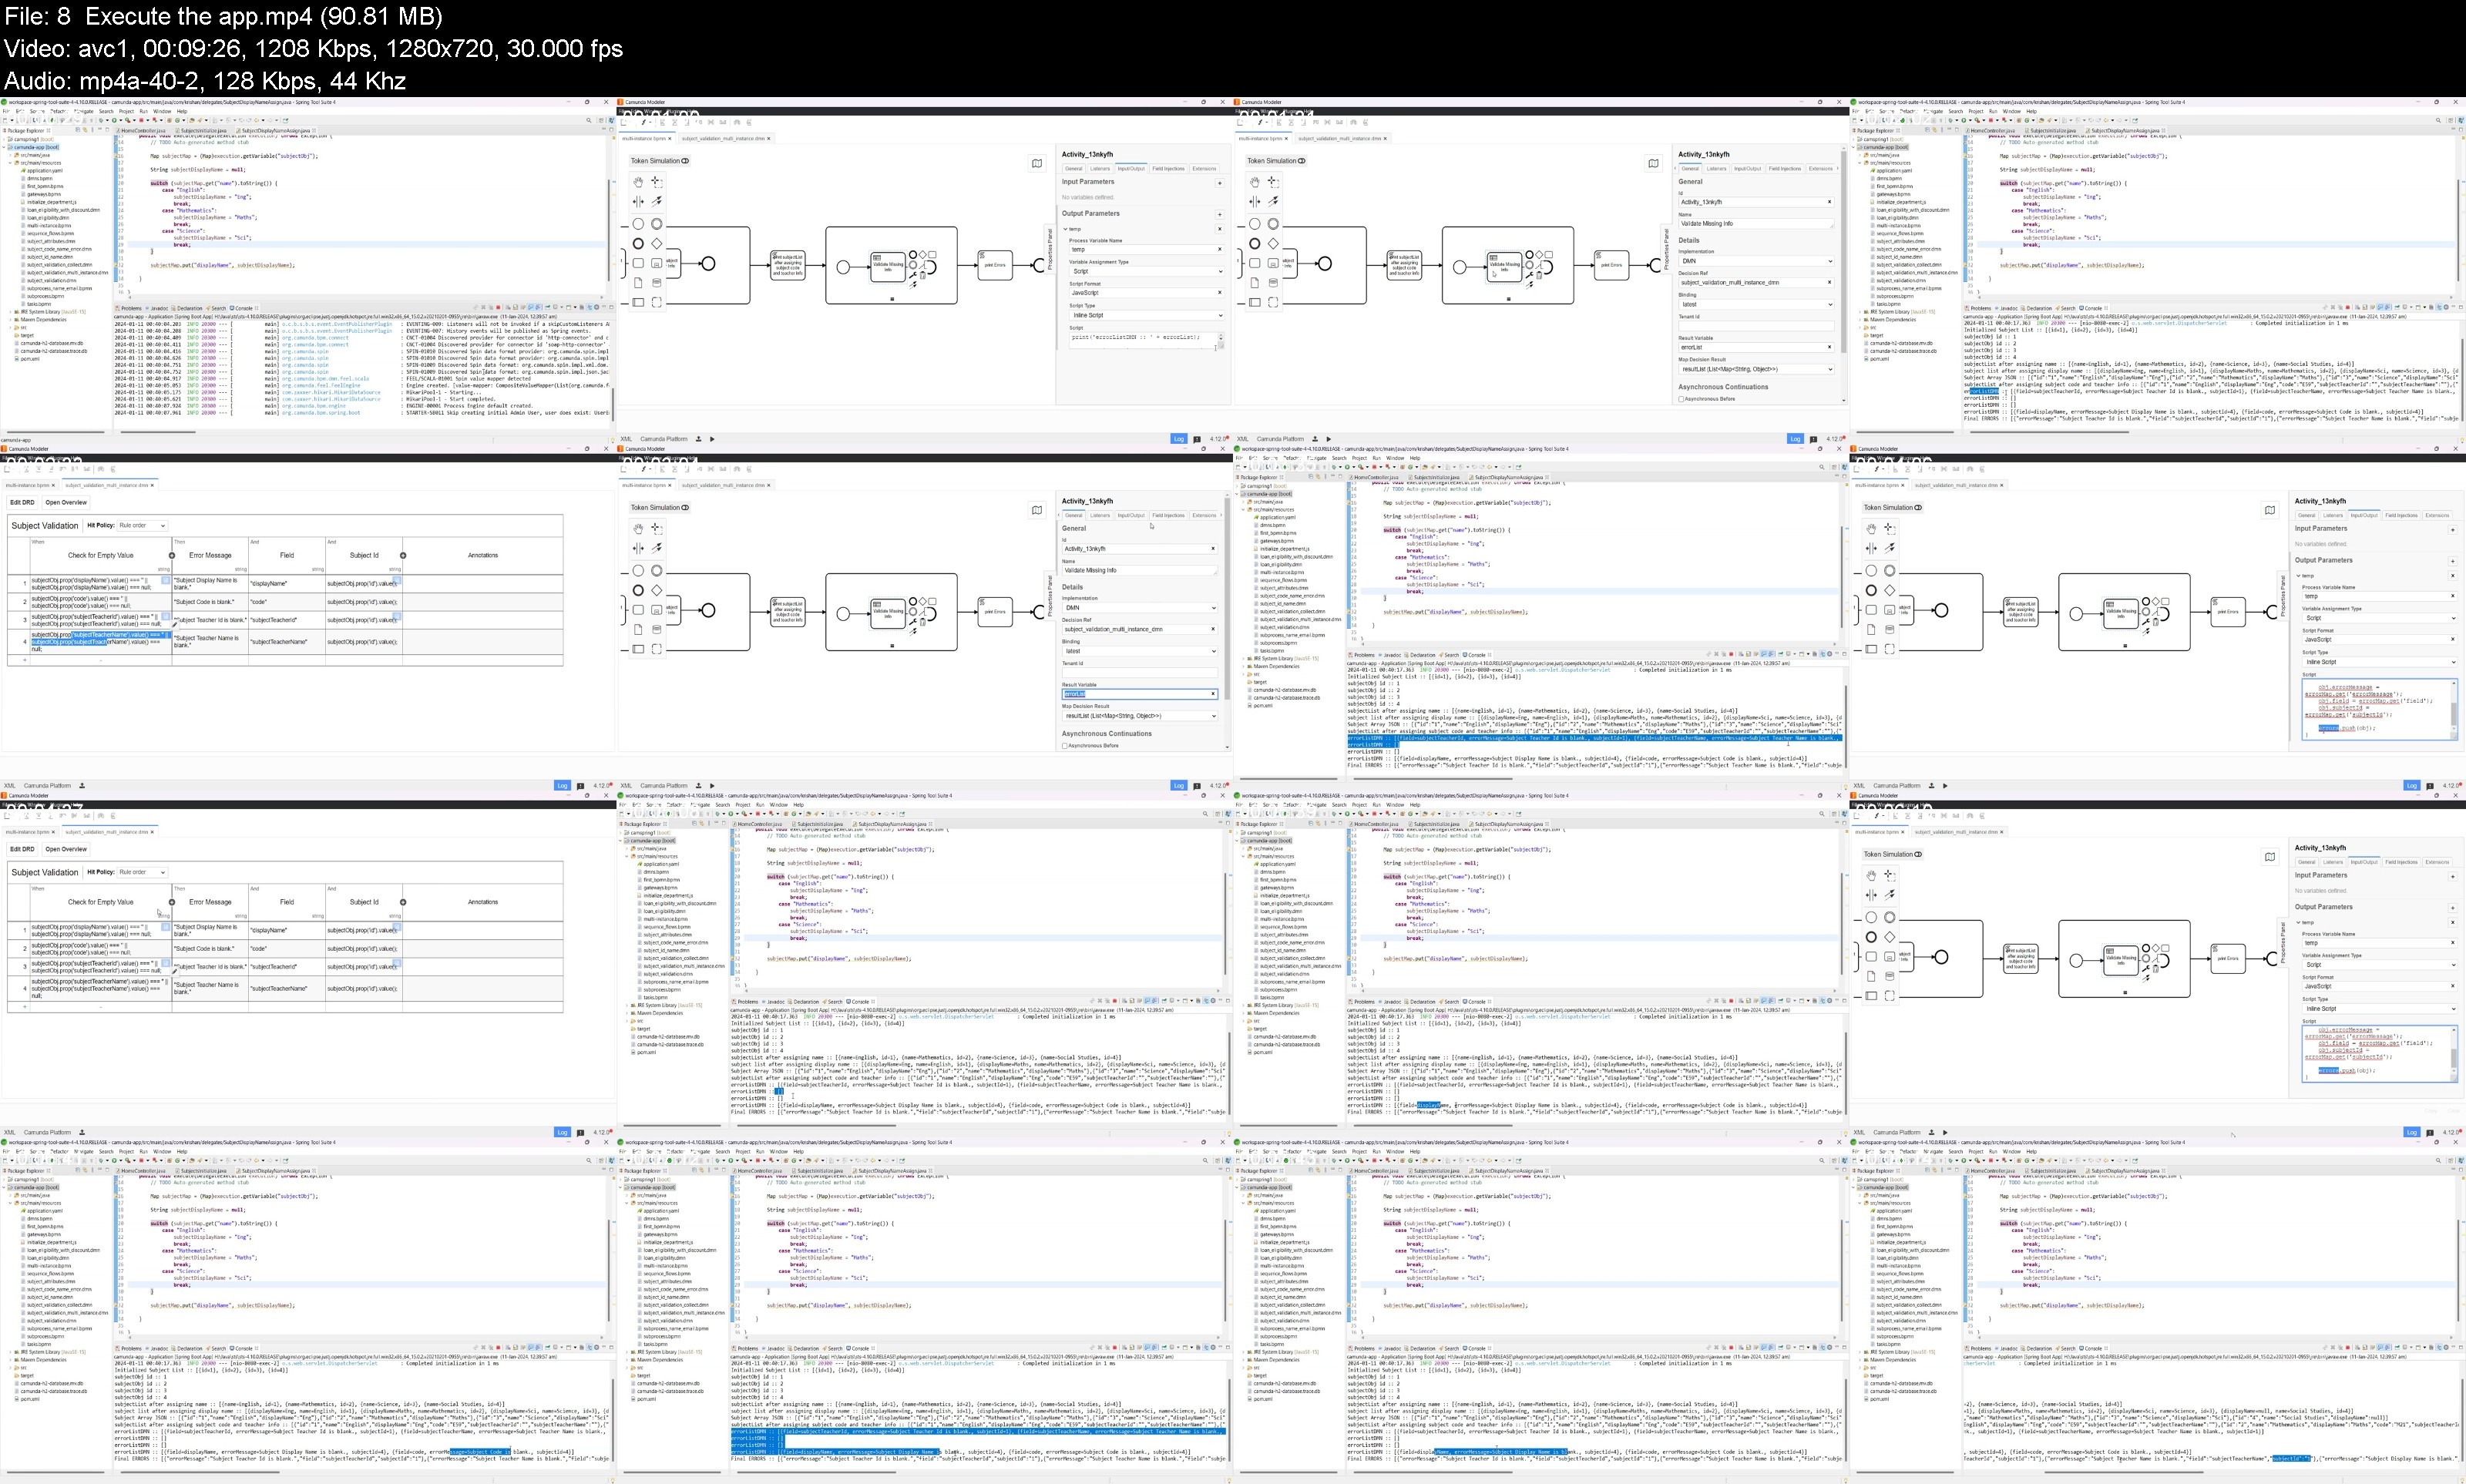Select Lasso tool in the print('errorListDMN') script frame
2466x1484 pixels.
click(x=657, y=182)
